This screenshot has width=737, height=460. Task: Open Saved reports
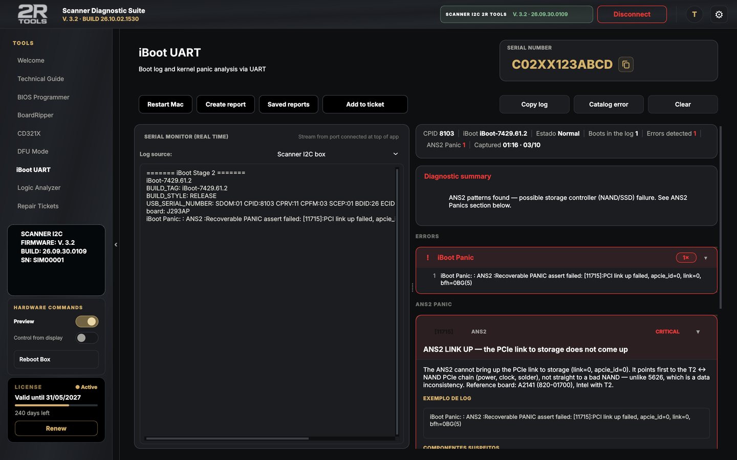coord(289,104)
